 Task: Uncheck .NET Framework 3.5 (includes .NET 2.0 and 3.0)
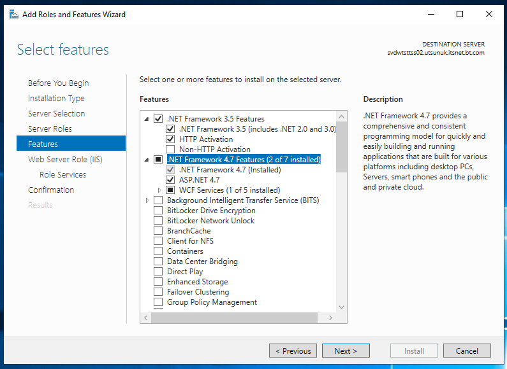pyautogui.click(x=170, y=129)
